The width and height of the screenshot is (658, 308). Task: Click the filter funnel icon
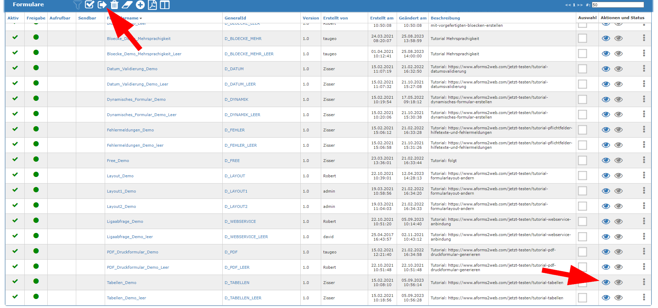[78, 5]
